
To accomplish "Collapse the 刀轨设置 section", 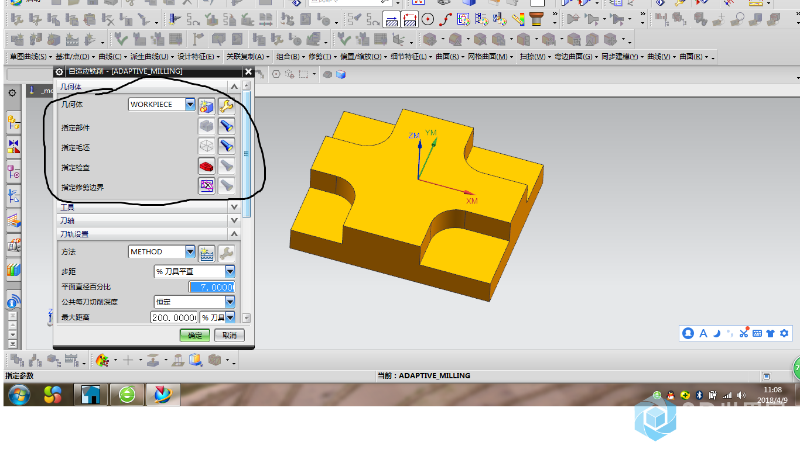I will pos(234,234).
